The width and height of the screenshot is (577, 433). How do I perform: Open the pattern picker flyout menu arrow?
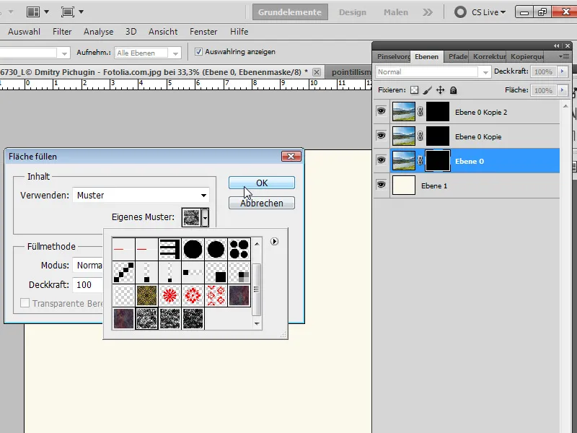[274, 242]
